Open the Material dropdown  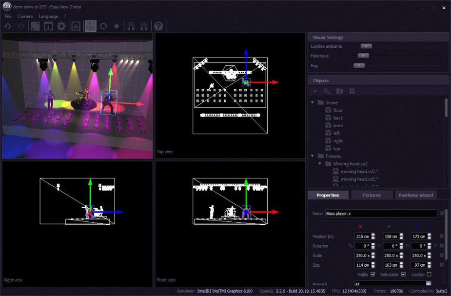(428, 284)
